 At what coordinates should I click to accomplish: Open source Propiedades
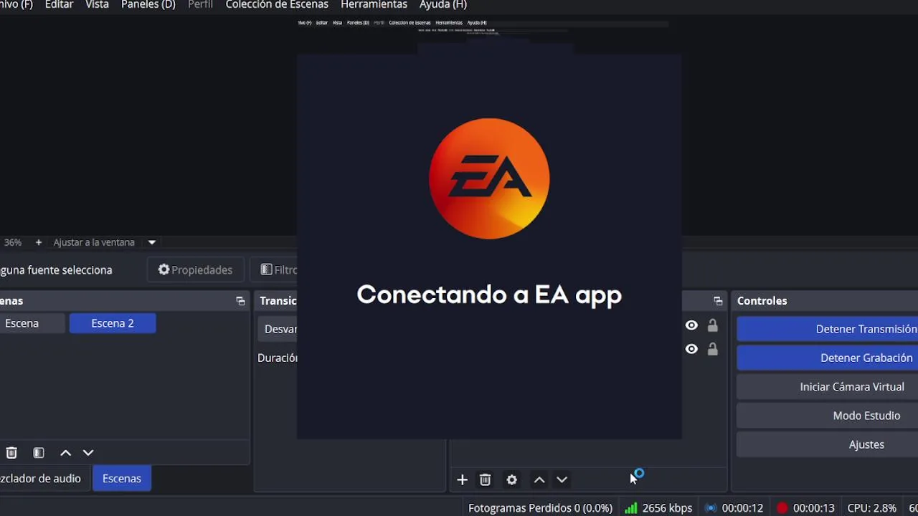click(x=195, y=270)
